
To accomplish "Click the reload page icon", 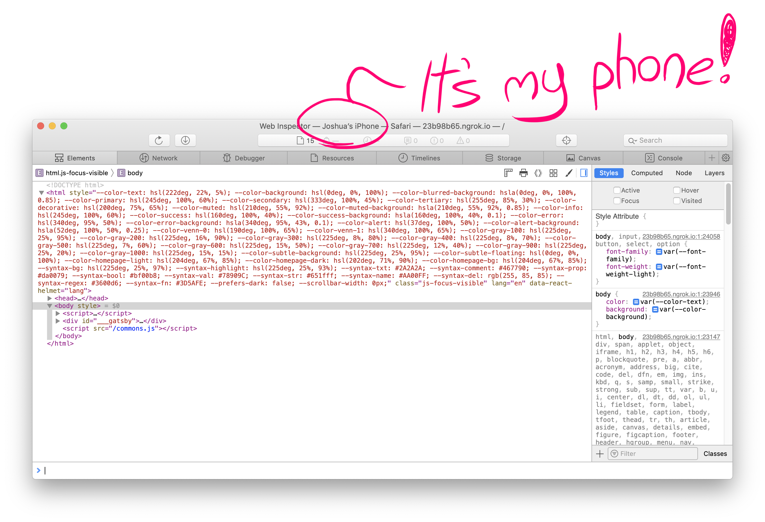I will coord(159,140).
